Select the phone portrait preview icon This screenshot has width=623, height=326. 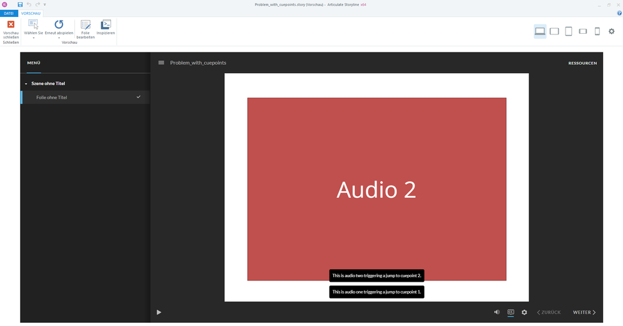pyautogui.click(x=597, y=31)
